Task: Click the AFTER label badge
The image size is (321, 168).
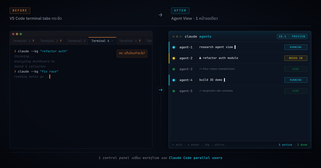Action: [x=180, y=11]
